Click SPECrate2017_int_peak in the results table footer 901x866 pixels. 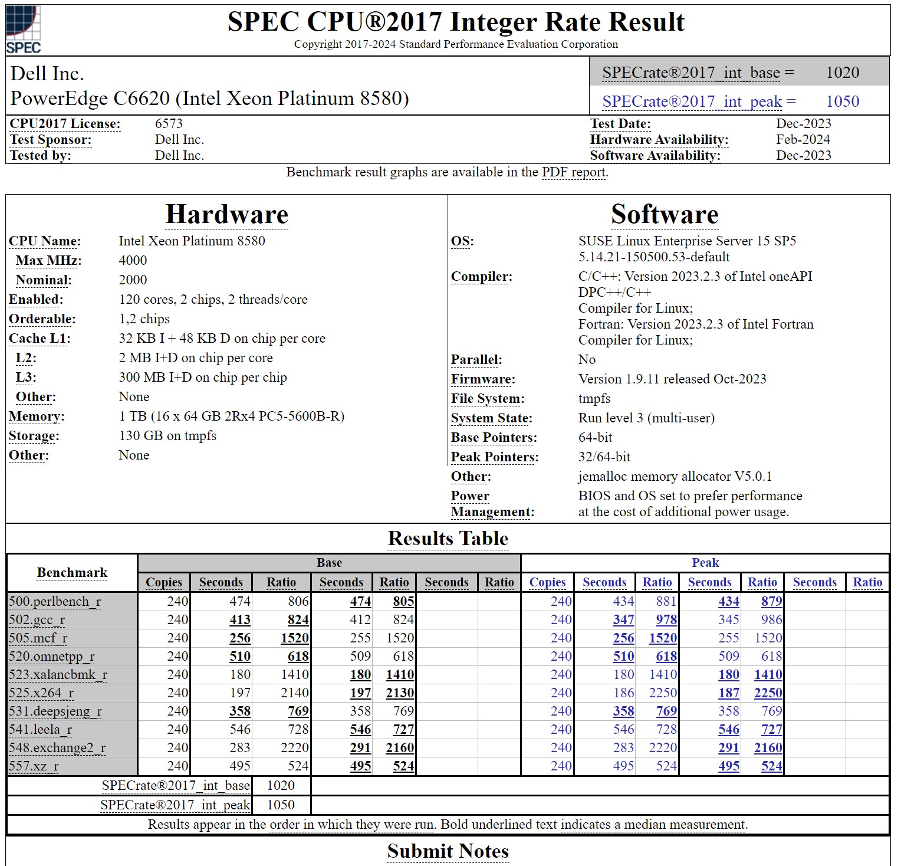pos(175,805)
